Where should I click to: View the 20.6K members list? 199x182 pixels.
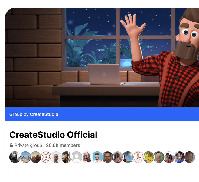tap(63, 145)
